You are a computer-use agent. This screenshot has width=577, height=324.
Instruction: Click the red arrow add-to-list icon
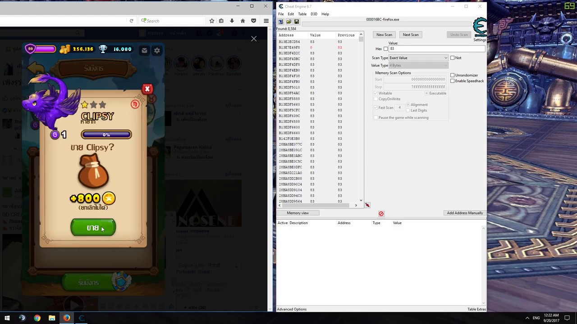pos(367,205)
